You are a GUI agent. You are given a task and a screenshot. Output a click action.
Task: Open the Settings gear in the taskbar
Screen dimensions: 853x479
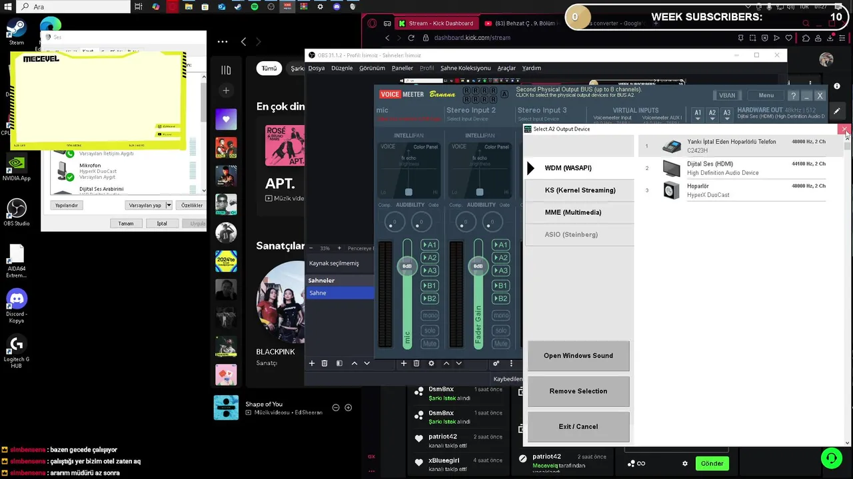coord(320,7)
